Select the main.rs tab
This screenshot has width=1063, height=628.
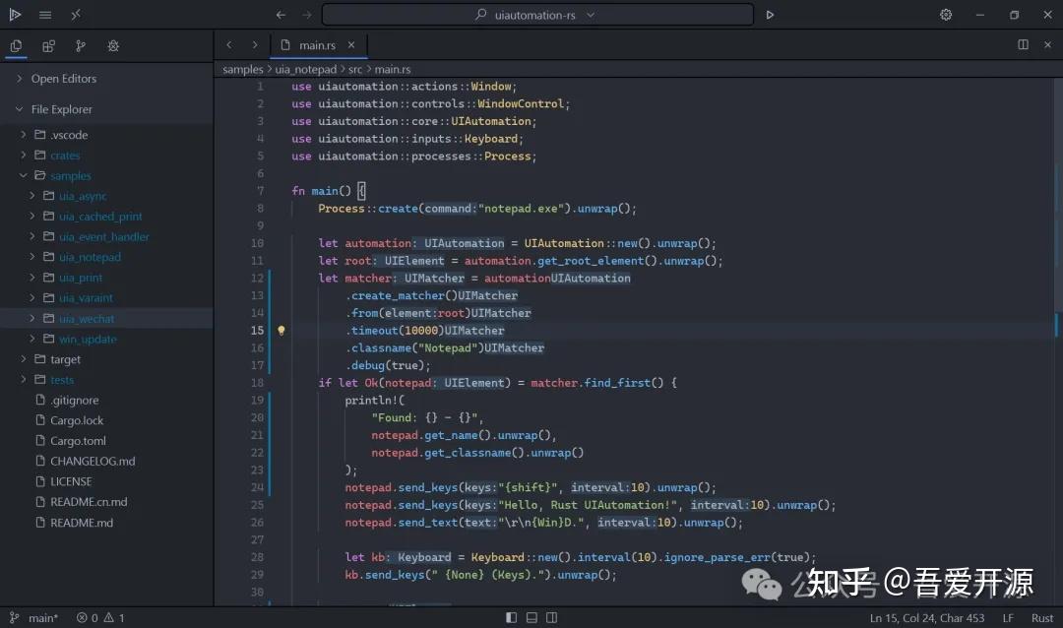(319, 44)
